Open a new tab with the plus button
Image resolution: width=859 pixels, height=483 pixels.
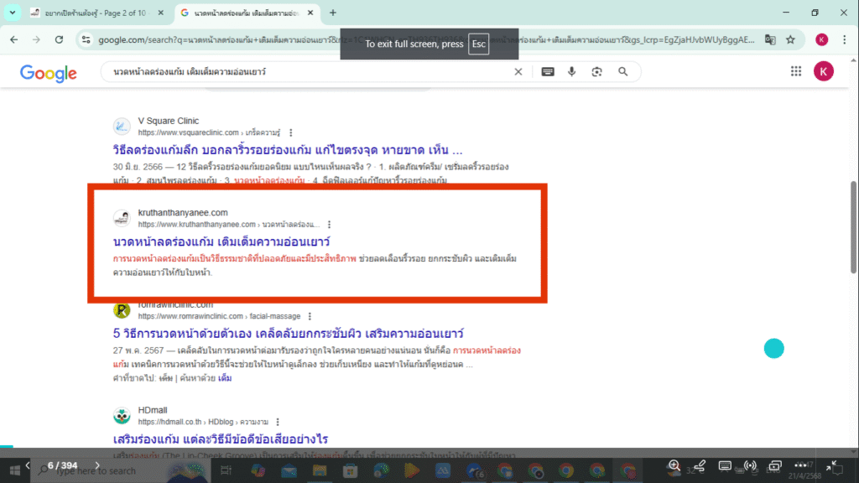pyautogui.click(x=334, y=13)
